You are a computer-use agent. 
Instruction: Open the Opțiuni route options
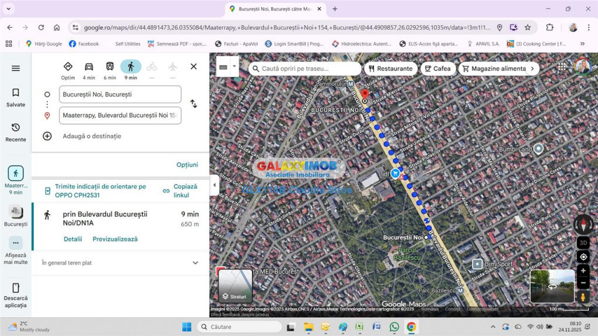click(x=187, y=164)
